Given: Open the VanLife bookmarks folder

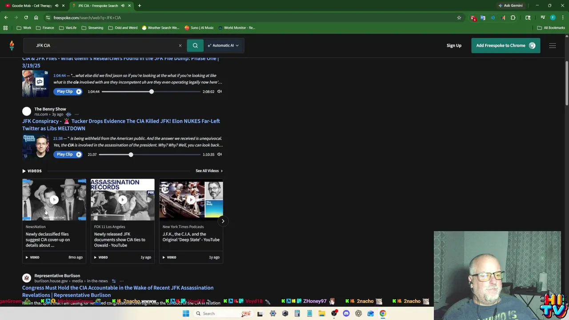Looking at the screenshot, I should pos(68,28).
